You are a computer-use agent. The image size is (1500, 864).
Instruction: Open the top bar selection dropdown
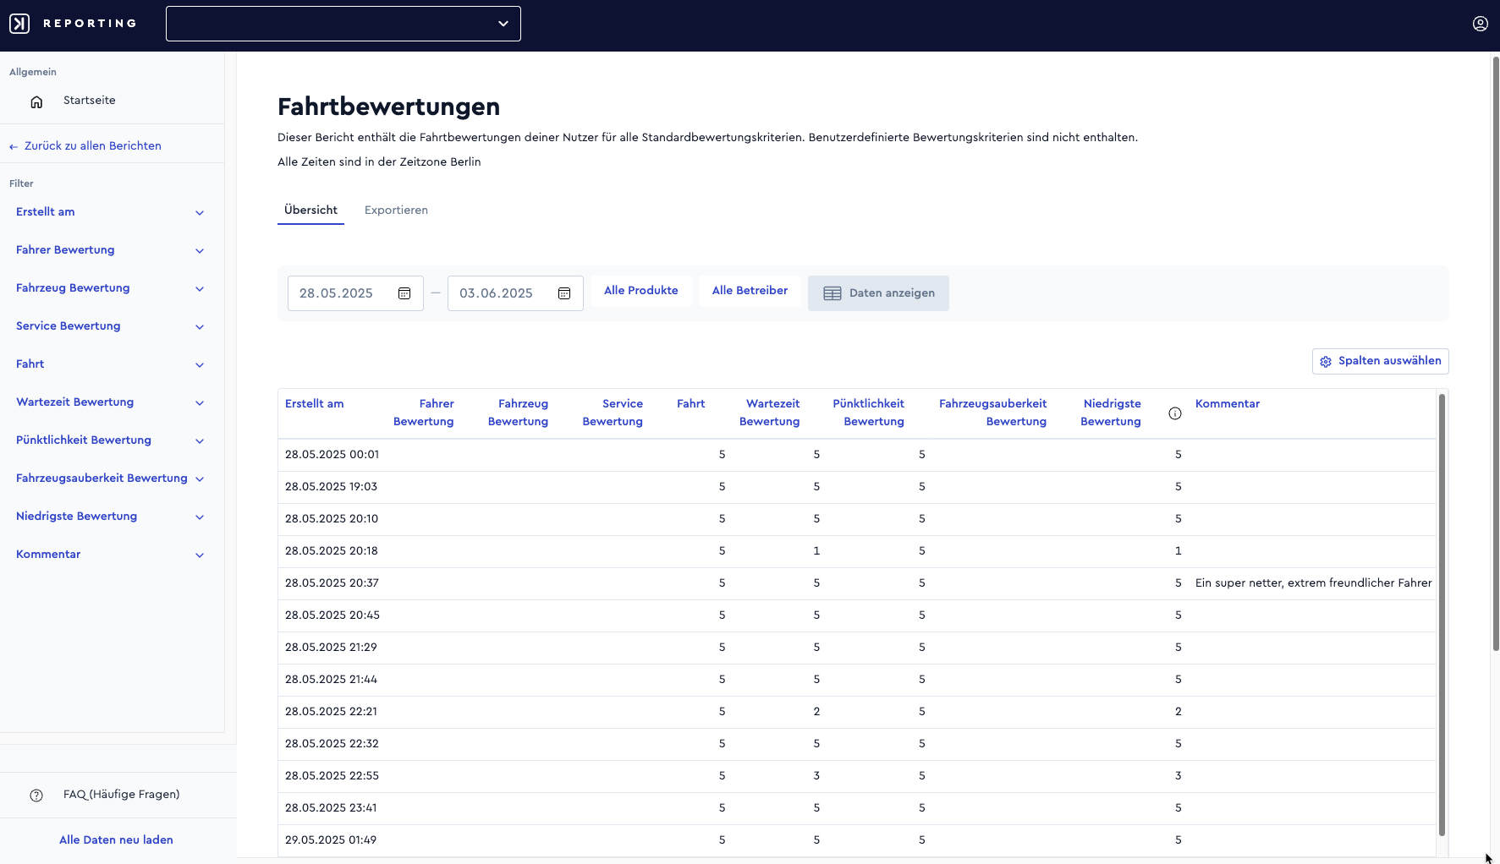coord(343,24)
